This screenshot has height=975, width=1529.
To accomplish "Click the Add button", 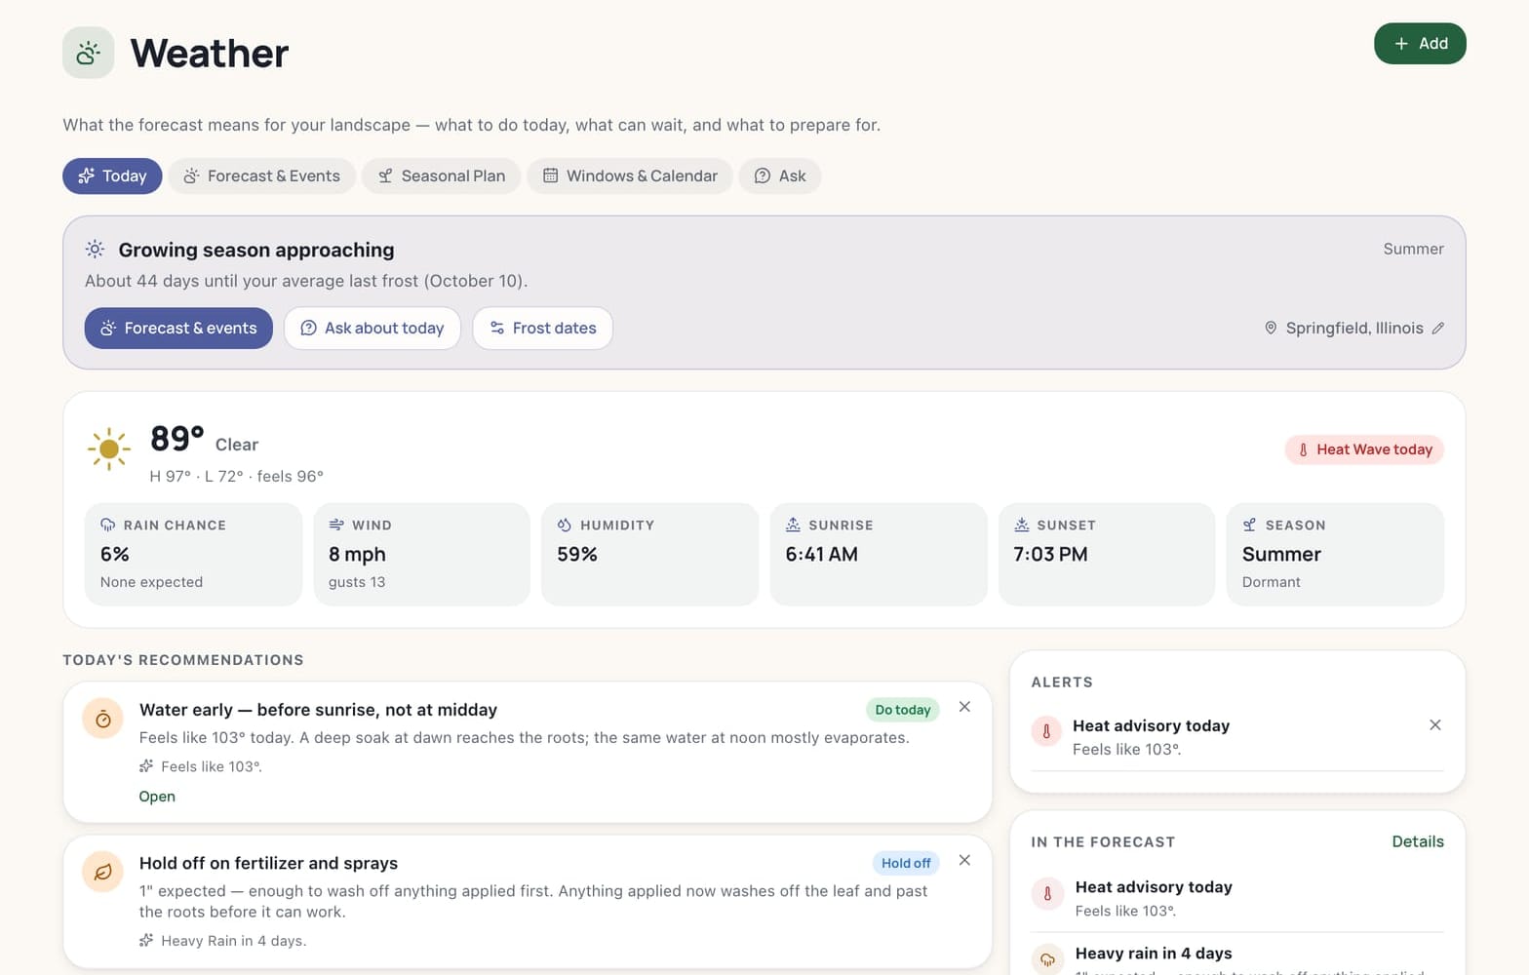I will coord(1420,44).
